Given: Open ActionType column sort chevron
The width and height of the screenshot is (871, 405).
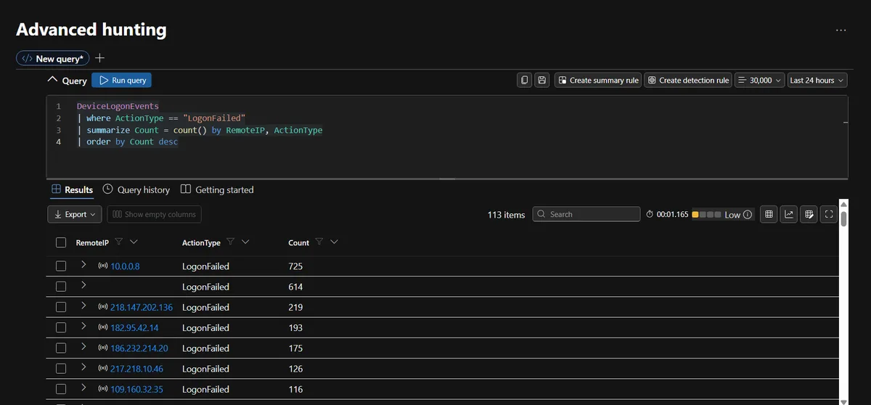Looking at the screenshot, I should pyautogui.click(x=245, y=242).
